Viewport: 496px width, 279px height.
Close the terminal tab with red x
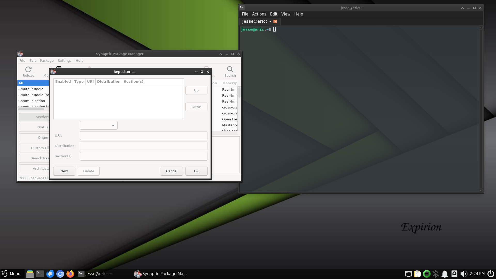coord(275,21)
